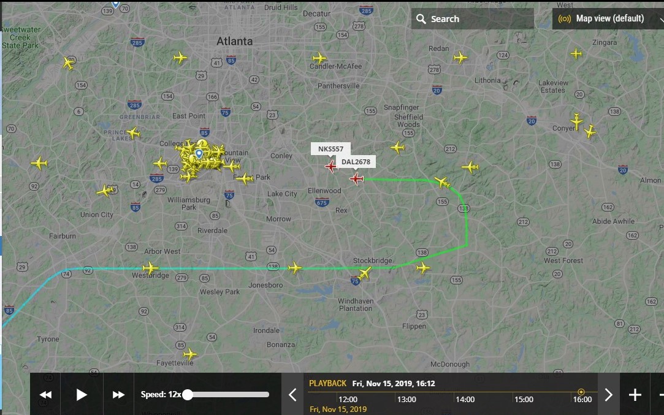
Task: Select yellow plane near Fayetteville
Action: click(x=189, y=354)
